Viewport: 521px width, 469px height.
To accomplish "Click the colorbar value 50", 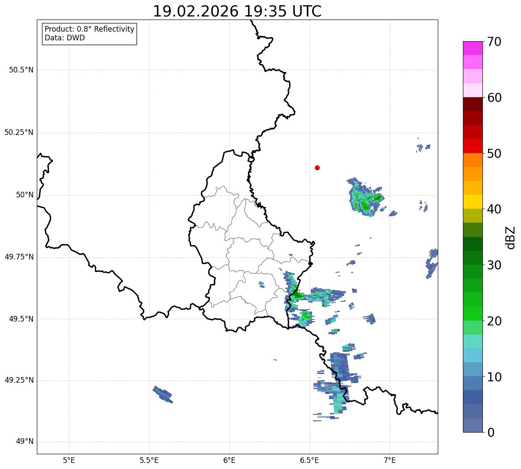I will click(x=494, y=154).
